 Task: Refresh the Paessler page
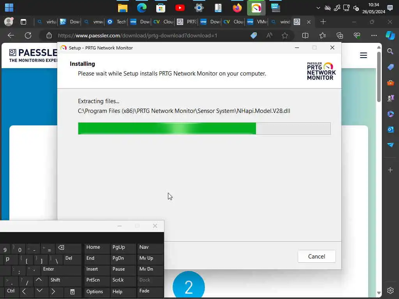[28, 35]
